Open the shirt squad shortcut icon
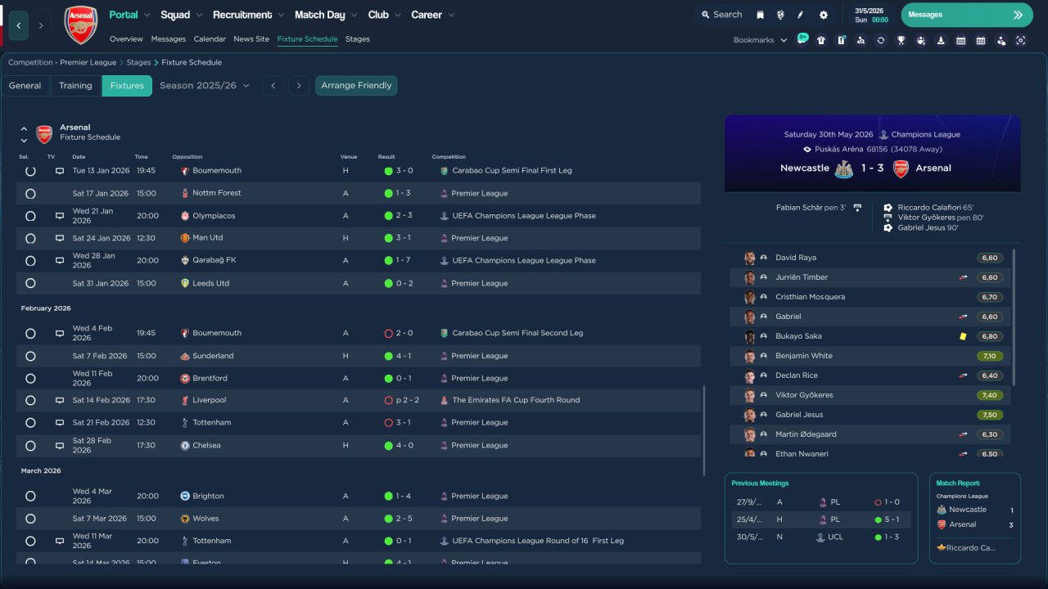Viewport: 1048px width, 589px height. pyautogui.click(x=821, y=40)
